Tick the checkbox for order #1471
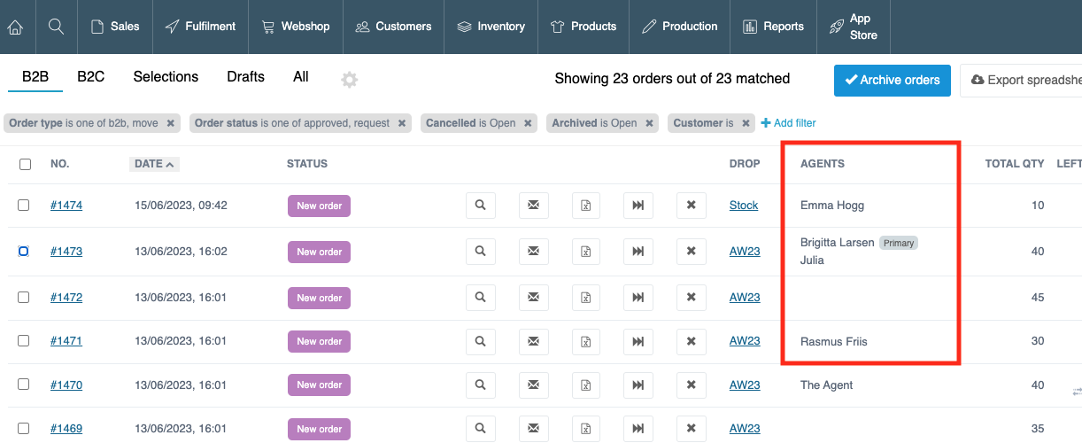Screen dimensions: 1082x443 point(24,340)
